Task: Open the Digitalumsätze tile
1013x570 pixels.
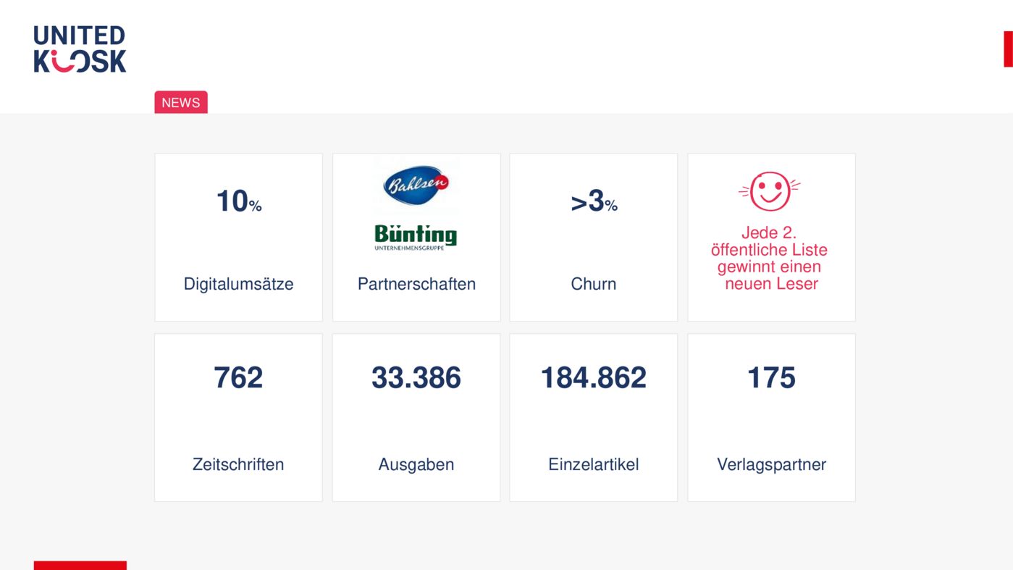Action: click(238, 238)
